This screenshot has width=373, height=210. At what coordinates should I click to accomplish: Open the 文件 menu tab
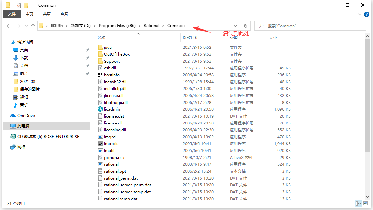tap(12, 14)
